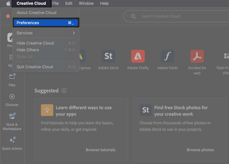The image size is (229, 164).
Task: Open Quick actions in sidebar
Action: [12, 141]
